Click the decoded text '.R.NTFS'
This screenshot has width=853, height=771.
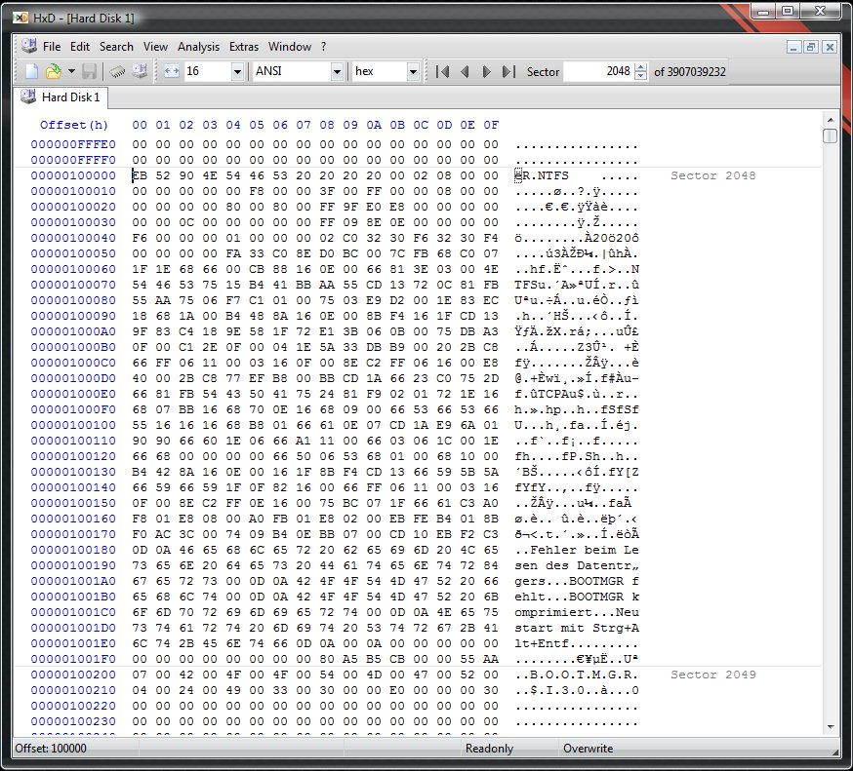click(x=542, y=175)
